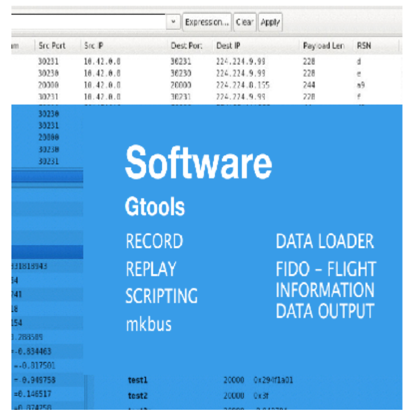Select the test2 parameter row name

click(137, 395)
